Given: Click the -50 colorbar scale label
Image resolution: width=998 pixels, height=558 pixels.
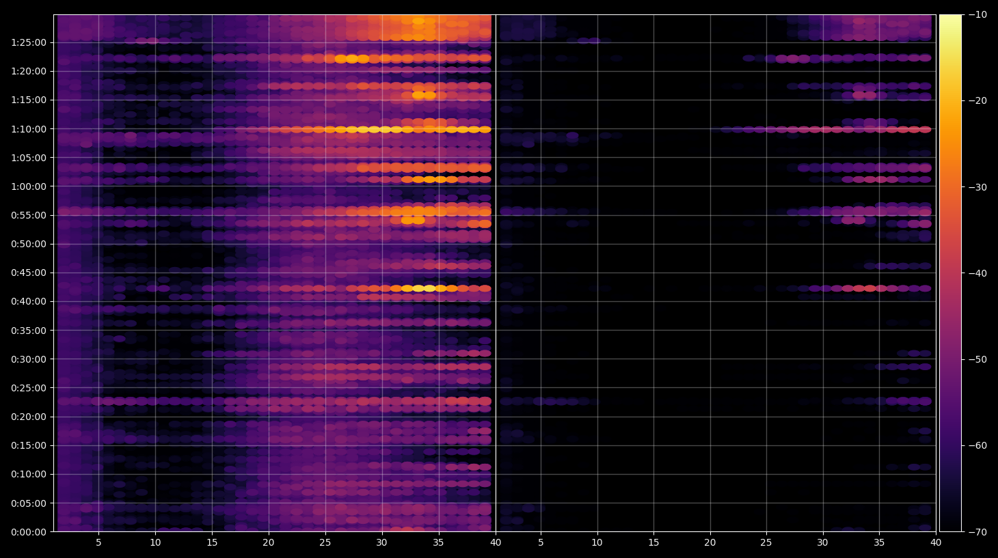Looking at the screenshot, I should tap(978, 359).
